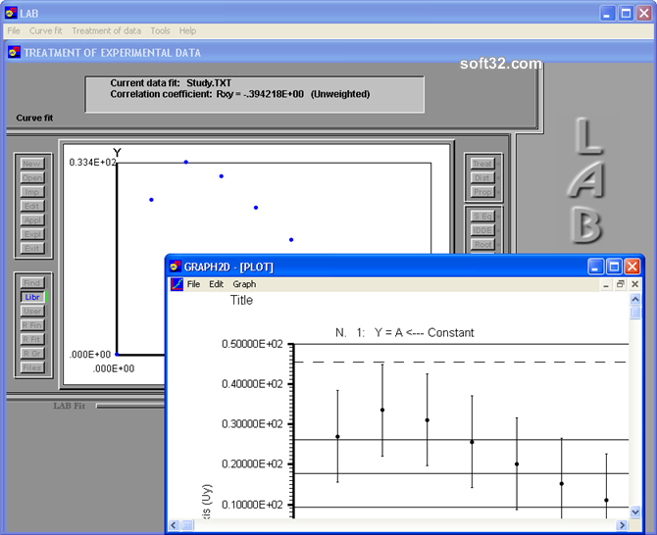
Task: Click the 'Y = A <--- Constant' equation label
Action: (424, 333)
